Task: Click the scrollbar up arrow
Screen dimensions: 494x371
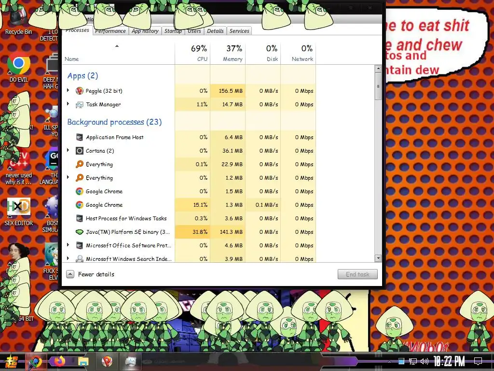Action: pyautogui.click(x=378, y=69)
